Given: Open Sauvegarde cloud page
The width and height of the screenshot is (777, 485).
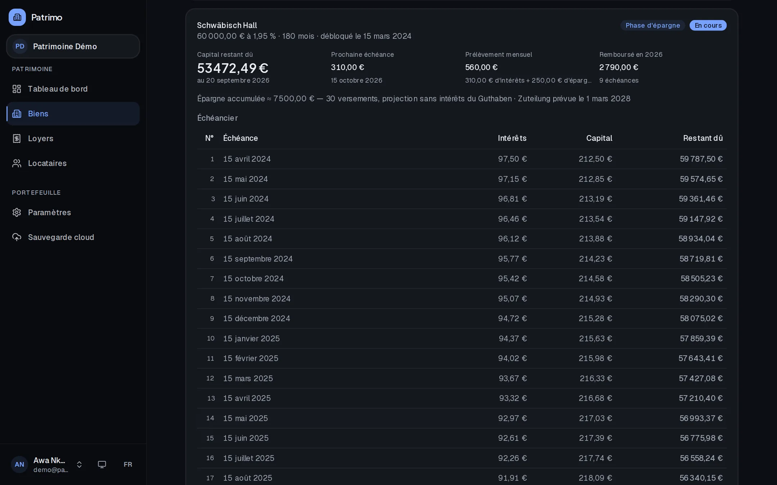Looking at the screenshot, I should 73,237.
